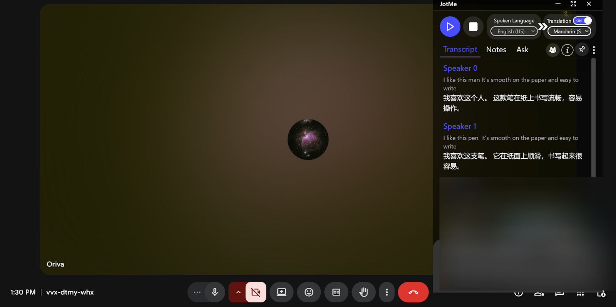Click the JotMe title text
Screen dimensions: 616x307
tap(448, 4)
